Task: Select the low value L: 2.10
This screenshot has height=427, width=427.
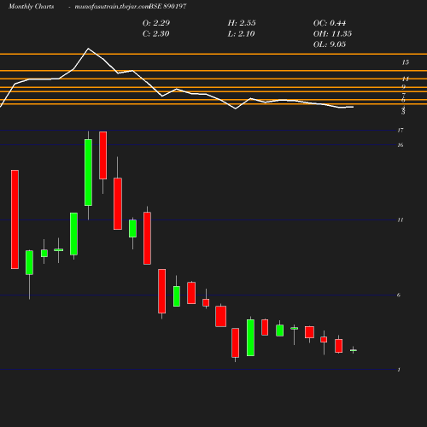Action: click(241, 33)
